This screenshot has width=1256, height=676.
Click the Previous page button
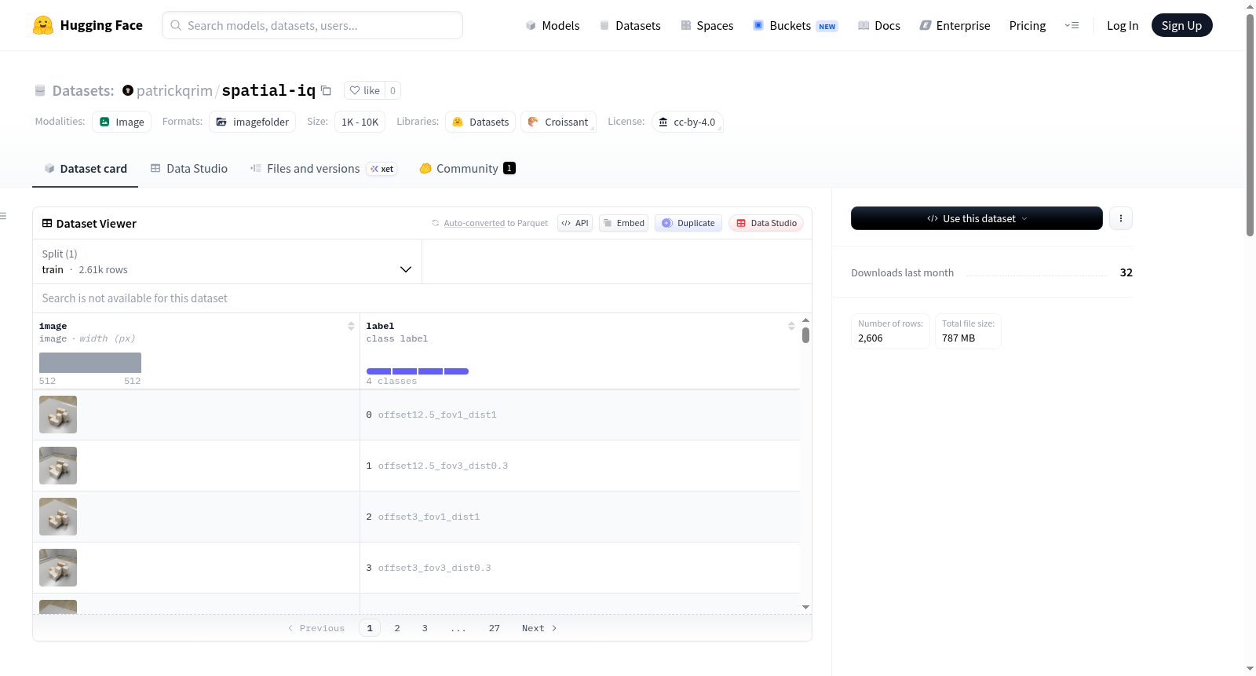(316, 628)
